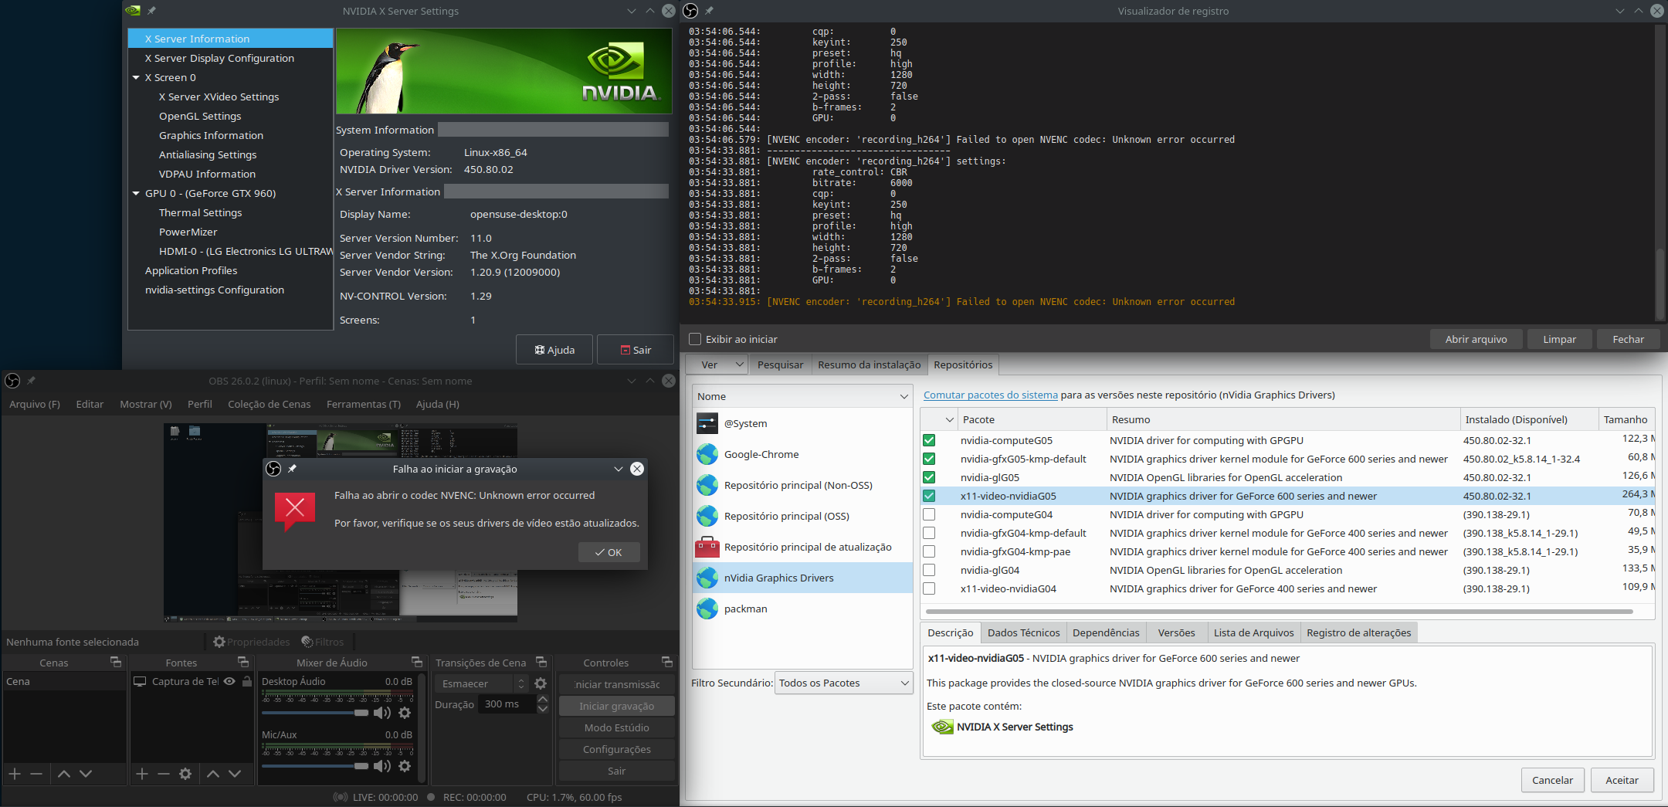The width and height of the screenshot is (1668, 807).
Task: Mute Mic/Aux speaker icon
Action: point(382,766)
